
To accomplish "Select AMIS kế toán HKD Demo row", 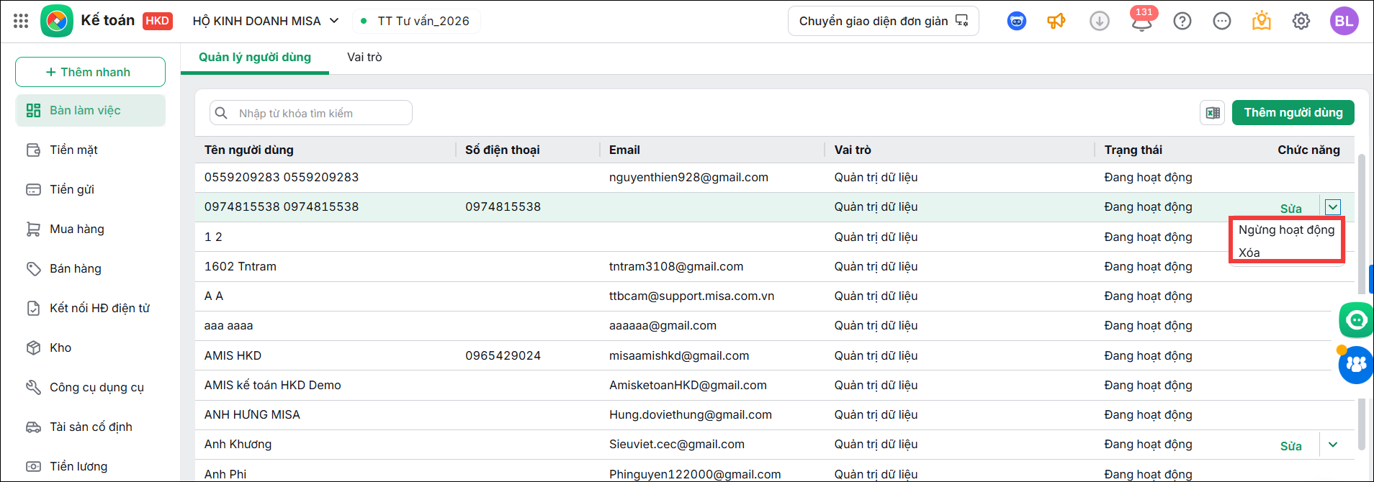I will 774,385.
